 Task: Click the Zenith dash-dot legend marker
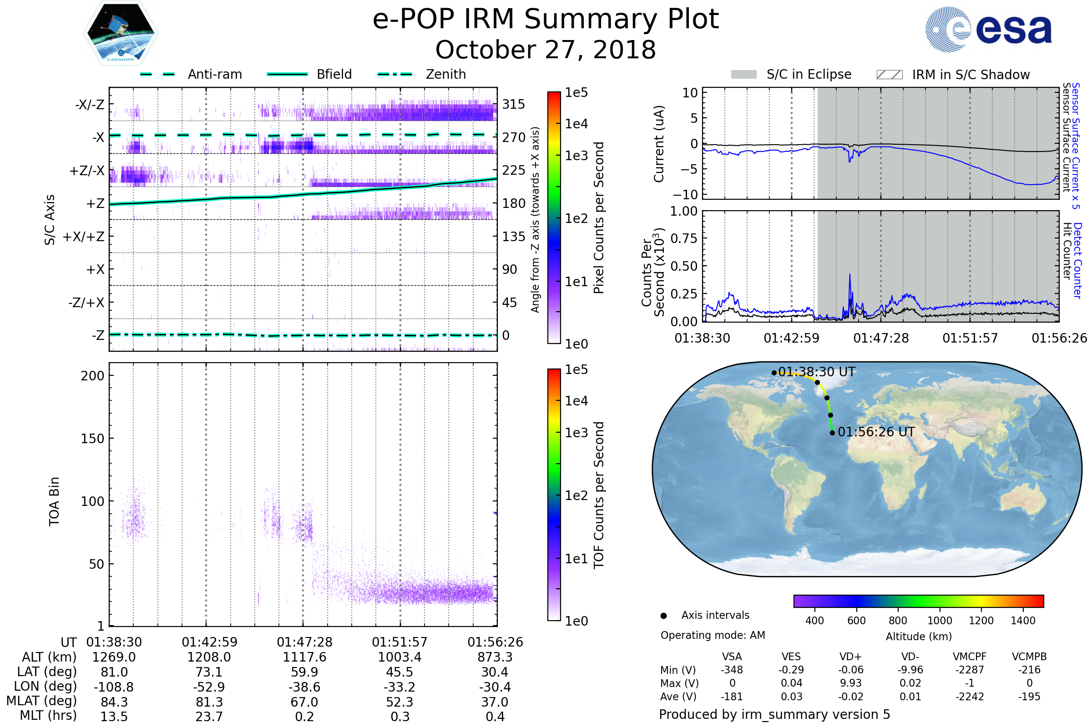pos(394,74)
